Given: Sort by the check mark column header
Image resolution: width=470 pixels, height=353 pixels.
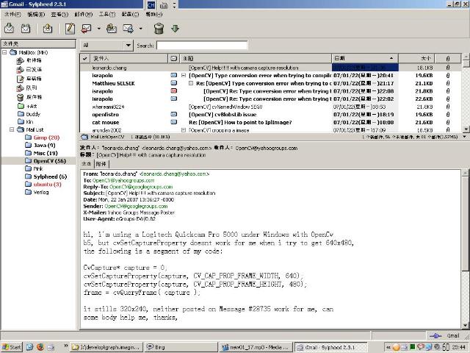Looking at the screenshot, I should pyautogui.click(x=85, y=58).
